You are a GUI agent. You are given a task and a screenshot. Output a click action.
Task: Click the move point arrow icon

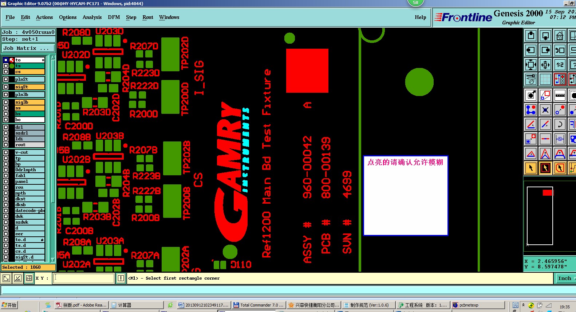click(x=560, y=109)
